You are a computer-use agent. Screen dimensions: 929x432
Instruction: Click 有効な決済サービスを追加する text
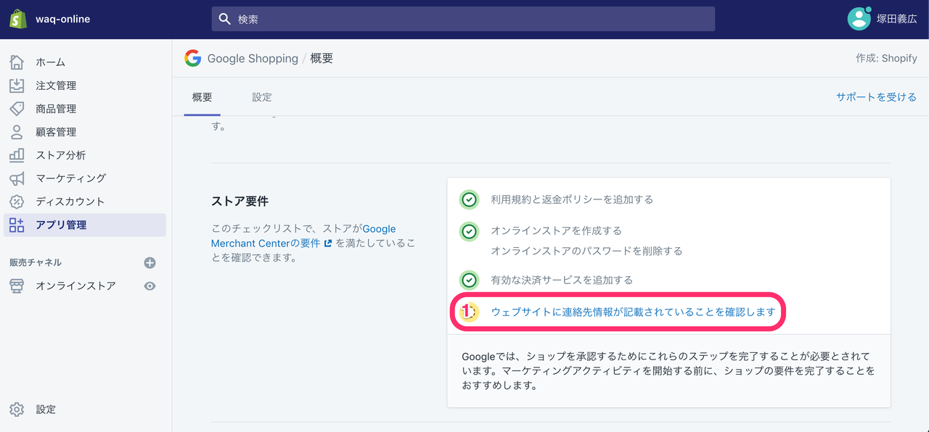tap(562, 280)
